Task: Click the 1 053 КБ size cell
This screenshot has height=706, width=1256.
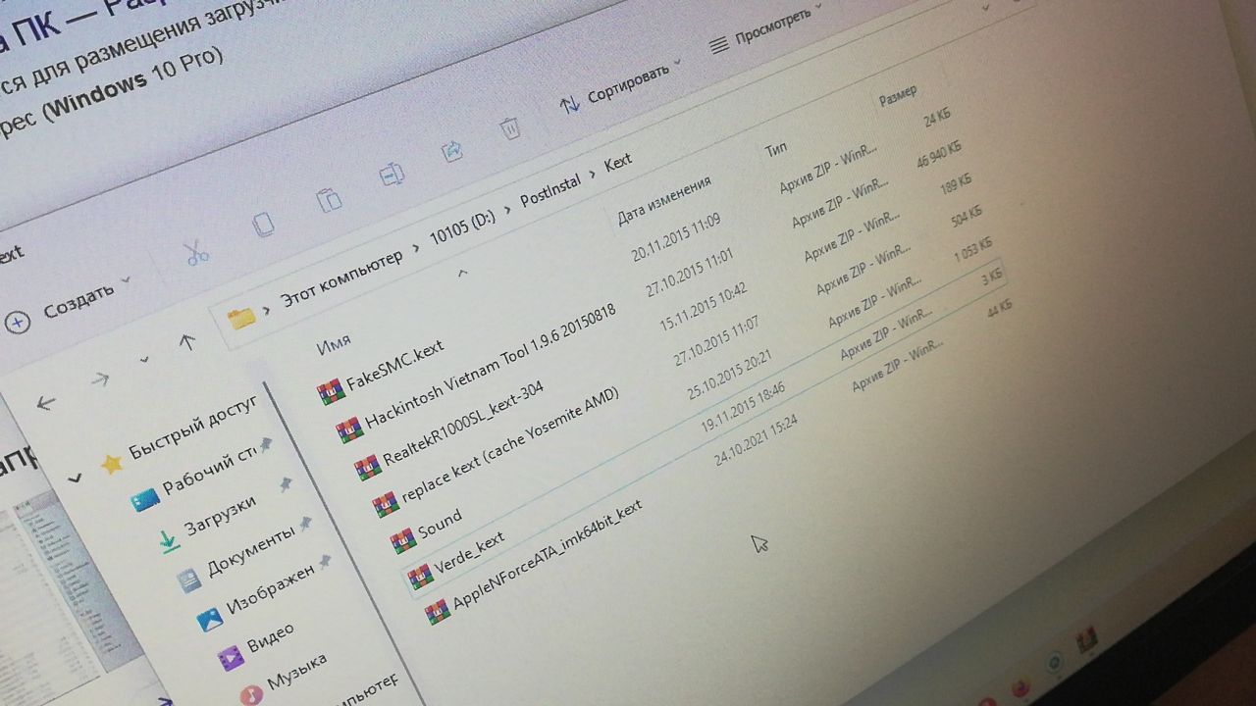Action: [x=972, y=251]
